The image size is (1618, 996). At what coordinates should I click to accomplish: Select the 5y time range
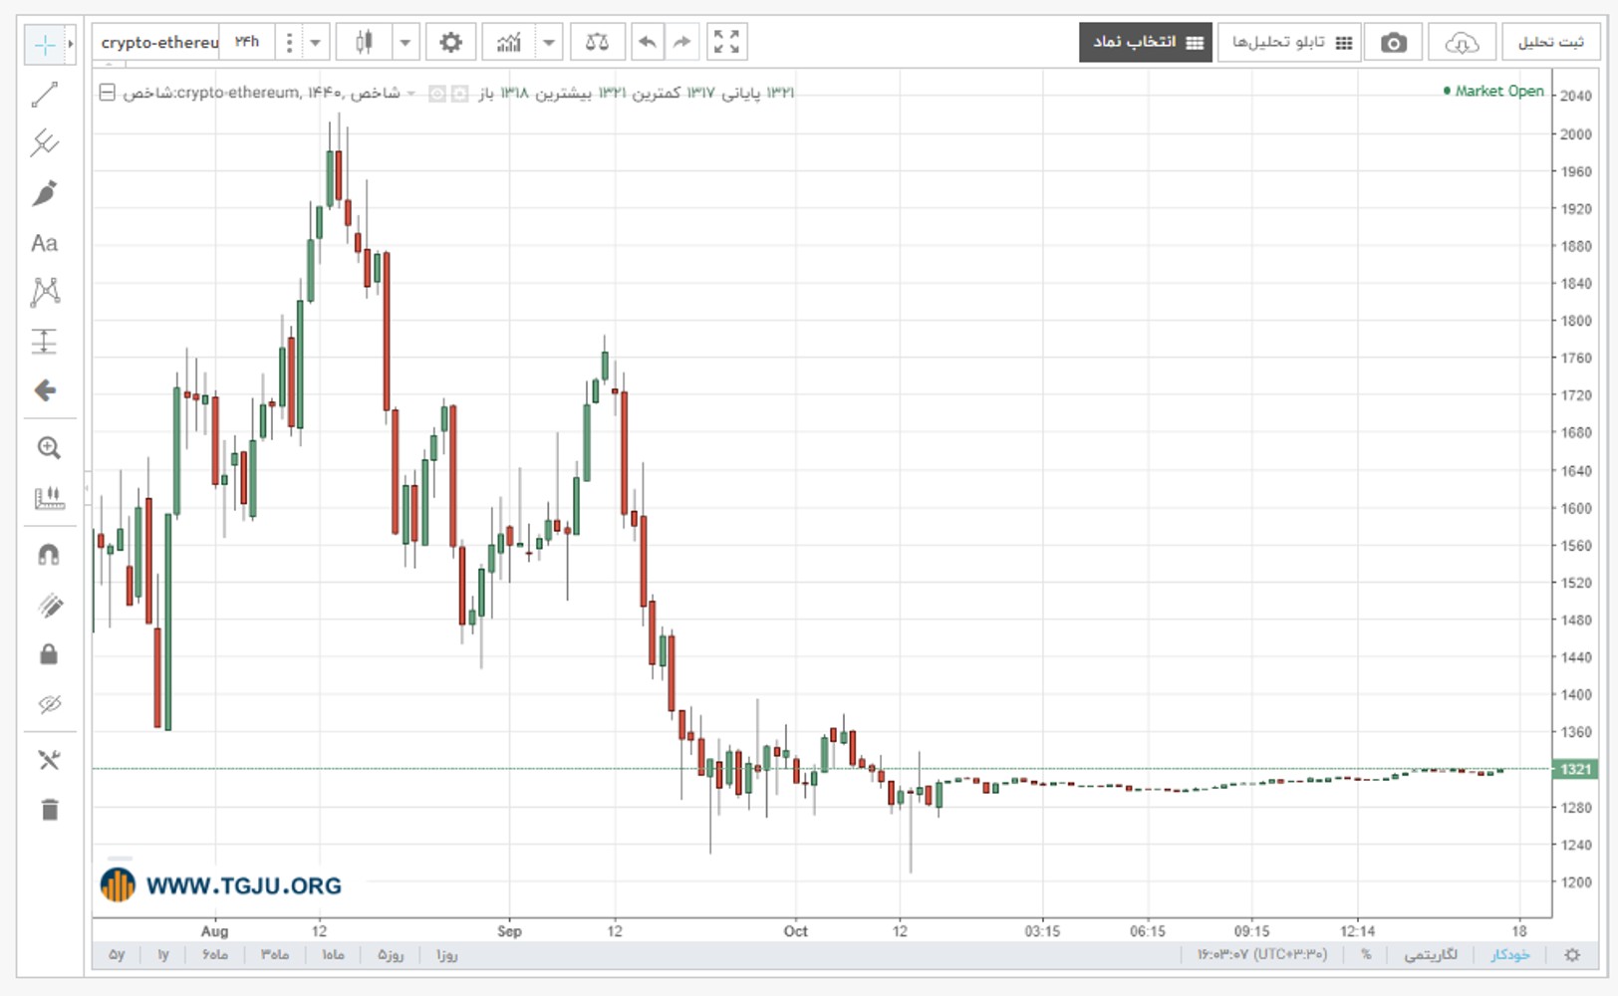click(x=117, y=954)
